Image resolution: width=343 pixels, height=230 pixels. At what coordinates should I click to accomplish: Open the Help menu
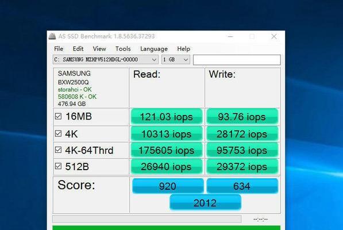pos(183,48)
